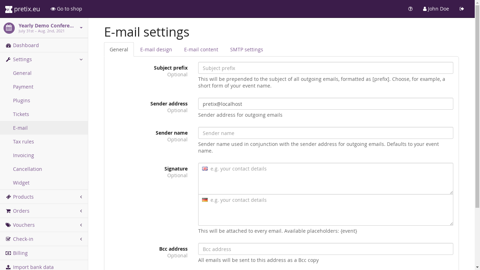Collapse the Settings menu chevron
This screenshot has height=270, width=480.
tap(81, 59)
